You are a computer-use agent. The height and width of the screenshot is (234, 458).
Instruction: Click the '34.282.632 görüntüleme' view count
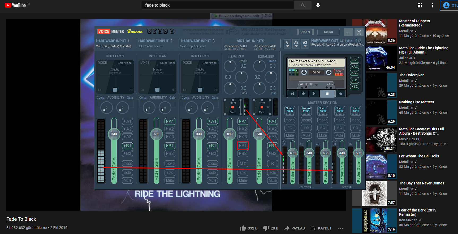27,228
